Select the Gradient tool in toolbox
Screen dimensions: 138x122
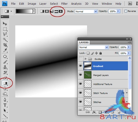click(x=5, y=83)
